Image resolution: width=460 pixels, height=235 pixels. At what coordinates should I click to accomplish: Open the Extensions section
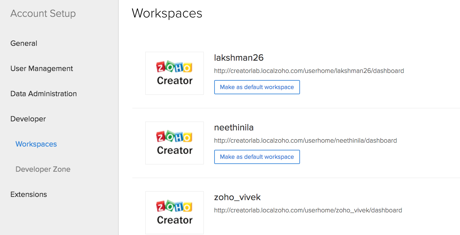tap(28, 194)
